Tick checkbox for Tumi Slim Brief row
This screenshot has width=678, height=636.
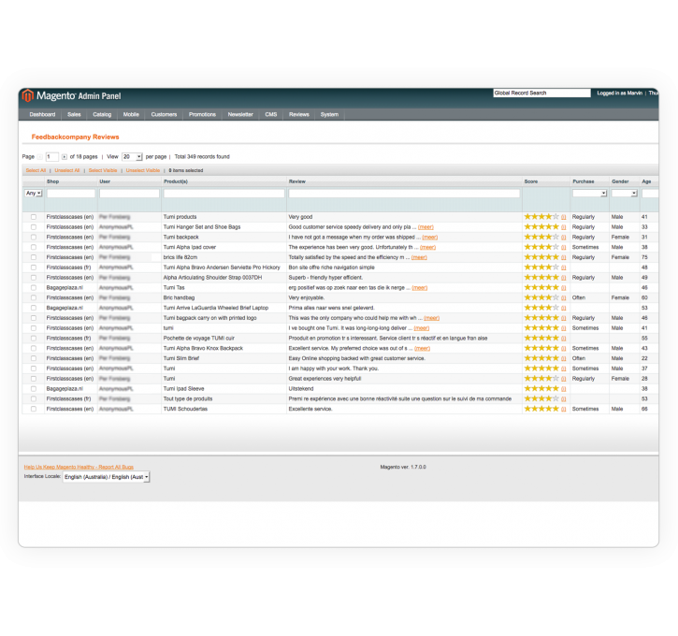(x=34, y=358)
